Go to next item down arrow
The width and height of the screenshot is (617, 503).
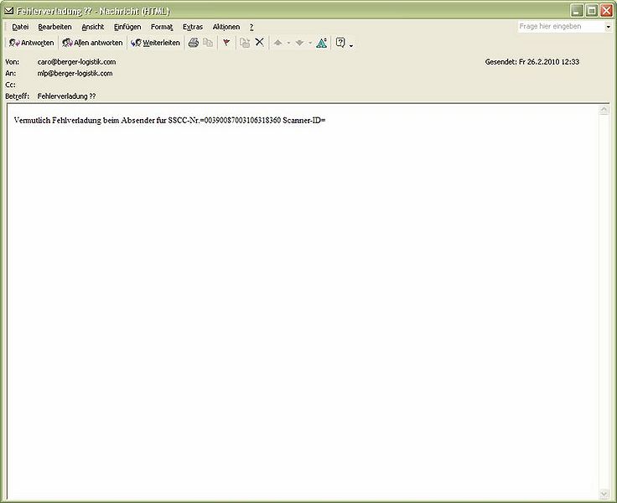(x=299, y=43)
